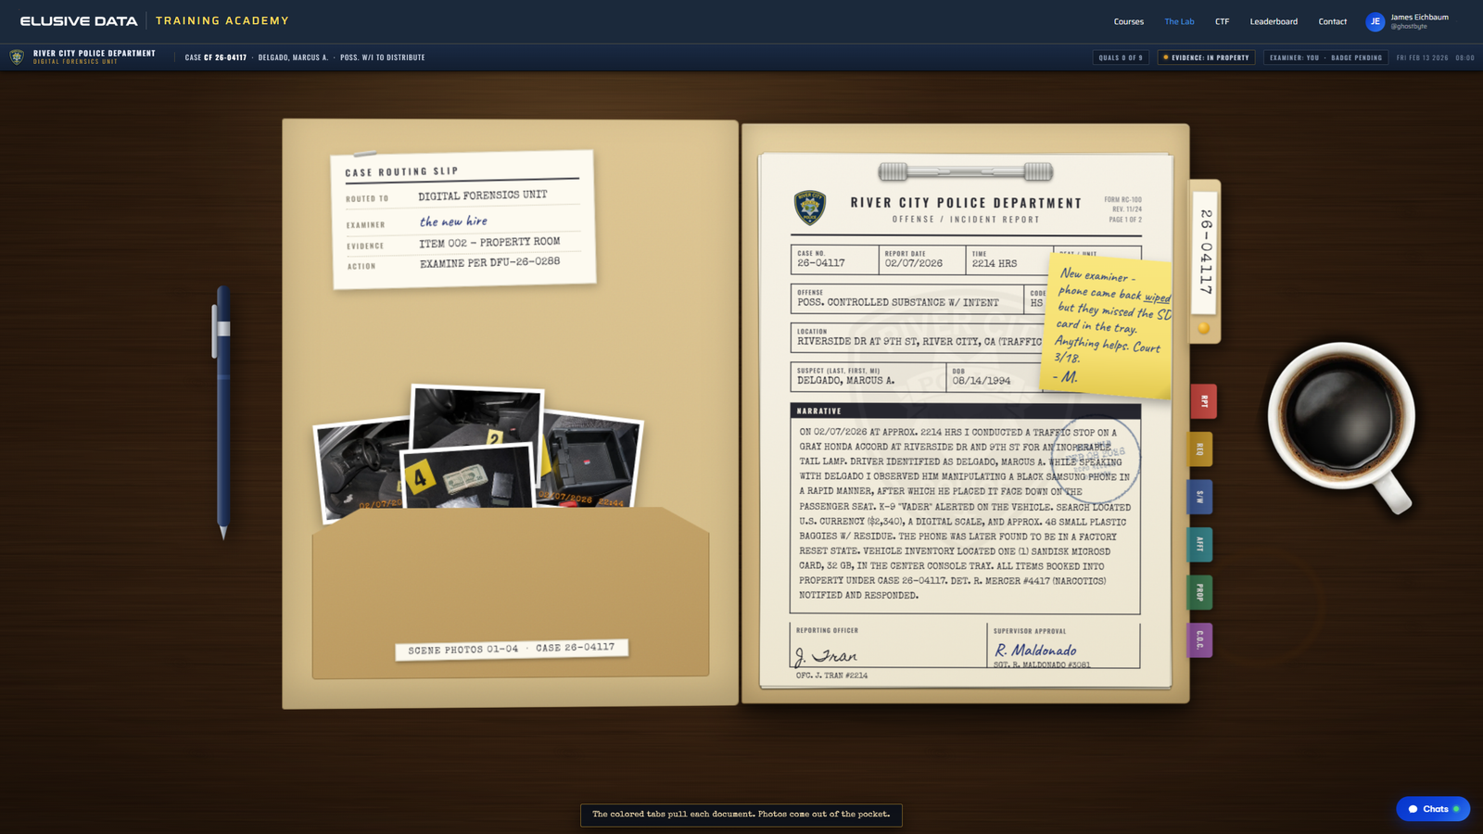Click 'Item 002 – Property Room' line
The width and height of the screenshot is (1483, 834).
tap(489, 243)
